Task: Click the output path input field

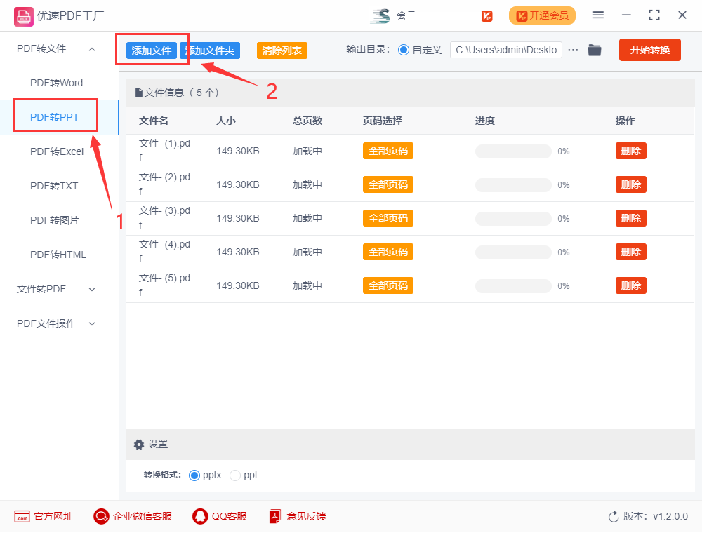Action: click(x=506, y=50)
